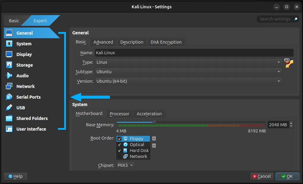Viewport: 303px width, 184px height.
Task: Expand the Type dropdown showing Linux
Action: pos(188,62)
